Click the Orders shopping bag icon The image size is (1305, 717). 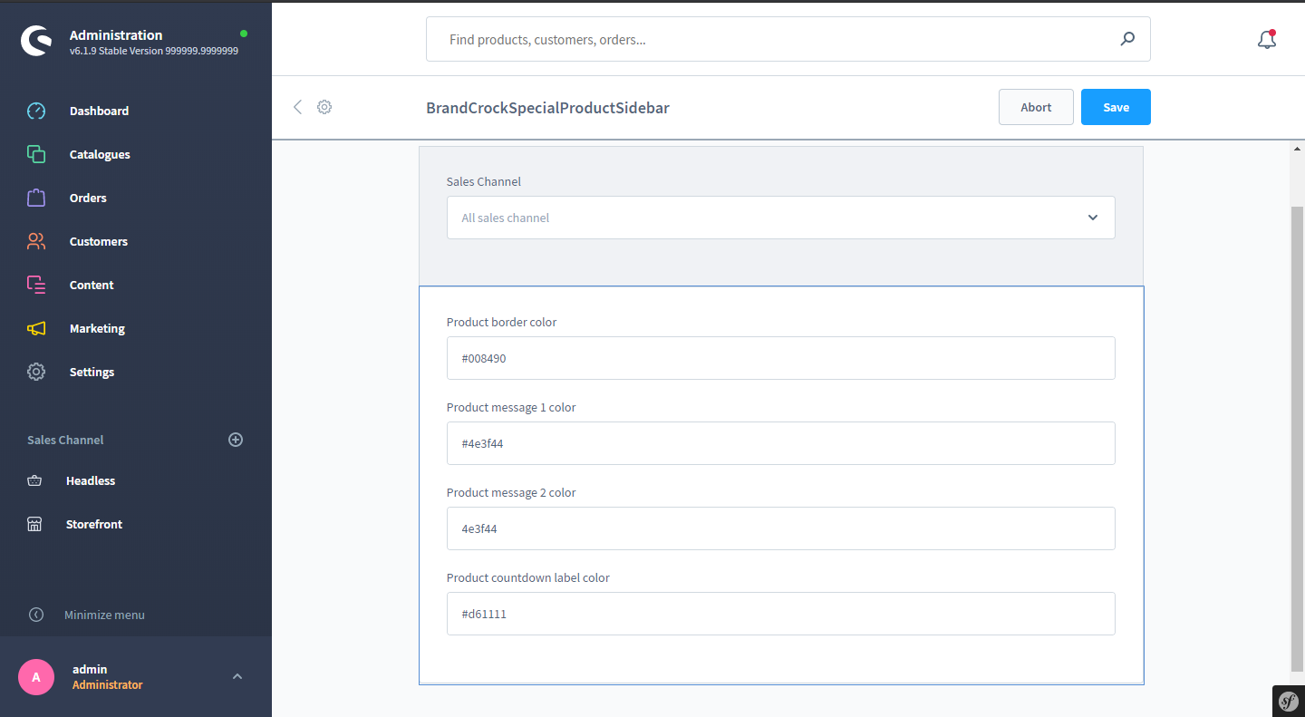[x=36, y=198]
